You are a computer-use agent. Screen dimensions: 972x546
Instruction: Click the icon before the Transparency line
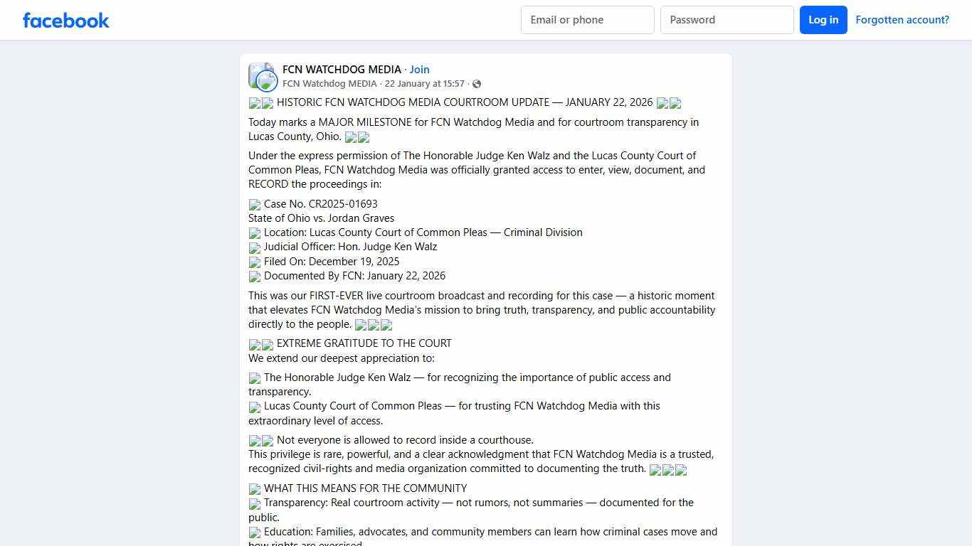point(255,504)
